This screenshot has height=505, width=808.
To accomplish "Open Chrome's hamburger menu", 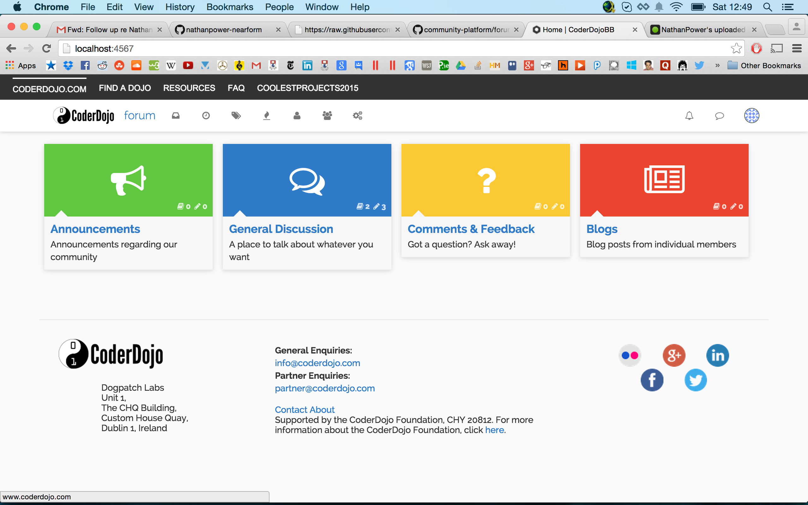I will point(797,48).
